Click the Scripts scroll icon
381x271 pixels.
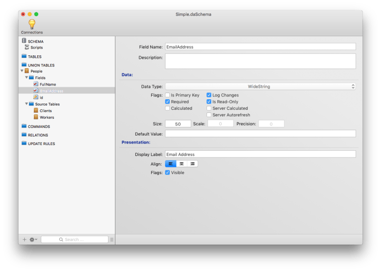click(27, 47)
